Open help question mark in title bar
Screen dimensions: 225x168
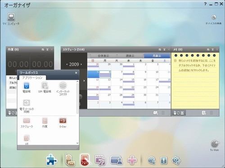point(205,4)
